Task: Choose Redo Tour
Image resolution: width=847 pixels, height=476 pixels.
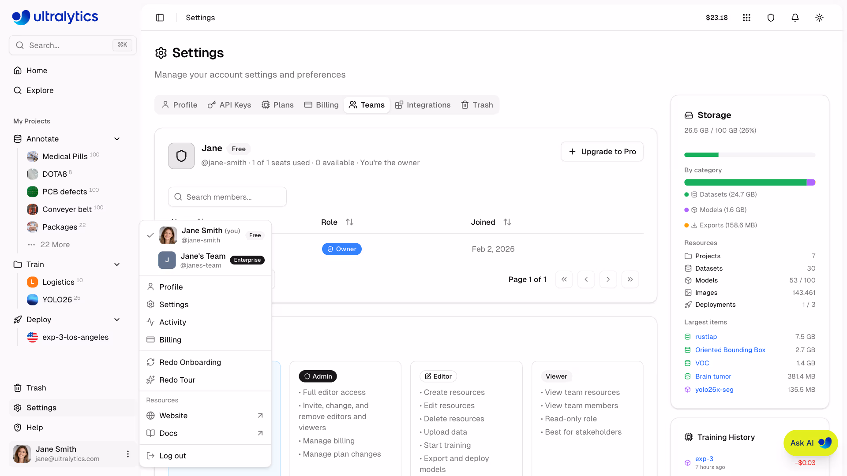Action: click(x=206, y=380)
